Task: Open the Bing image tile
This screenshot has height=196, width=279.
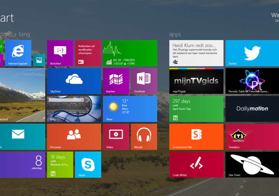Action: [x=74, y=109]
